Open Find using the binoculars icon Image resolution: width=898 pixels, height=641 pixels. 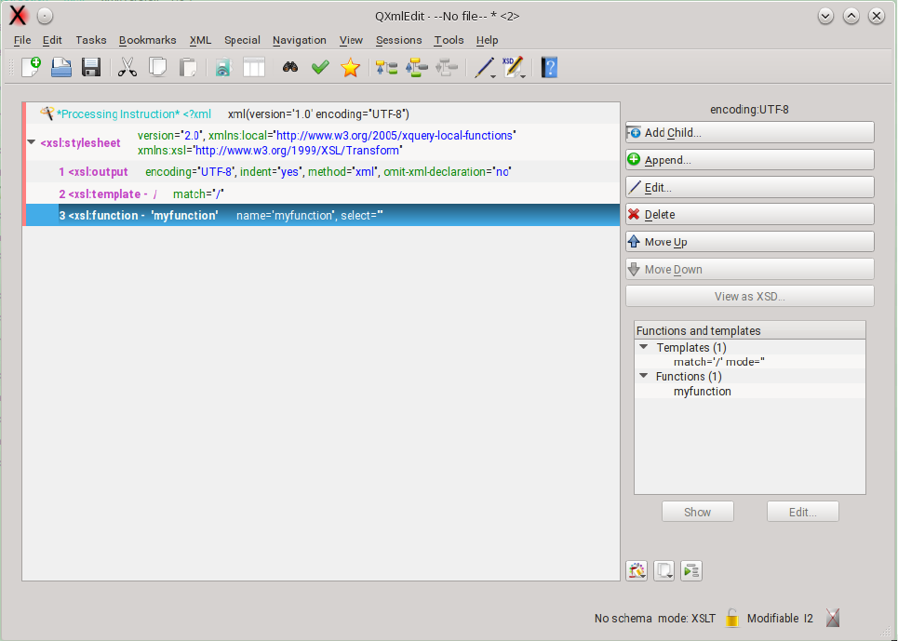290,67
